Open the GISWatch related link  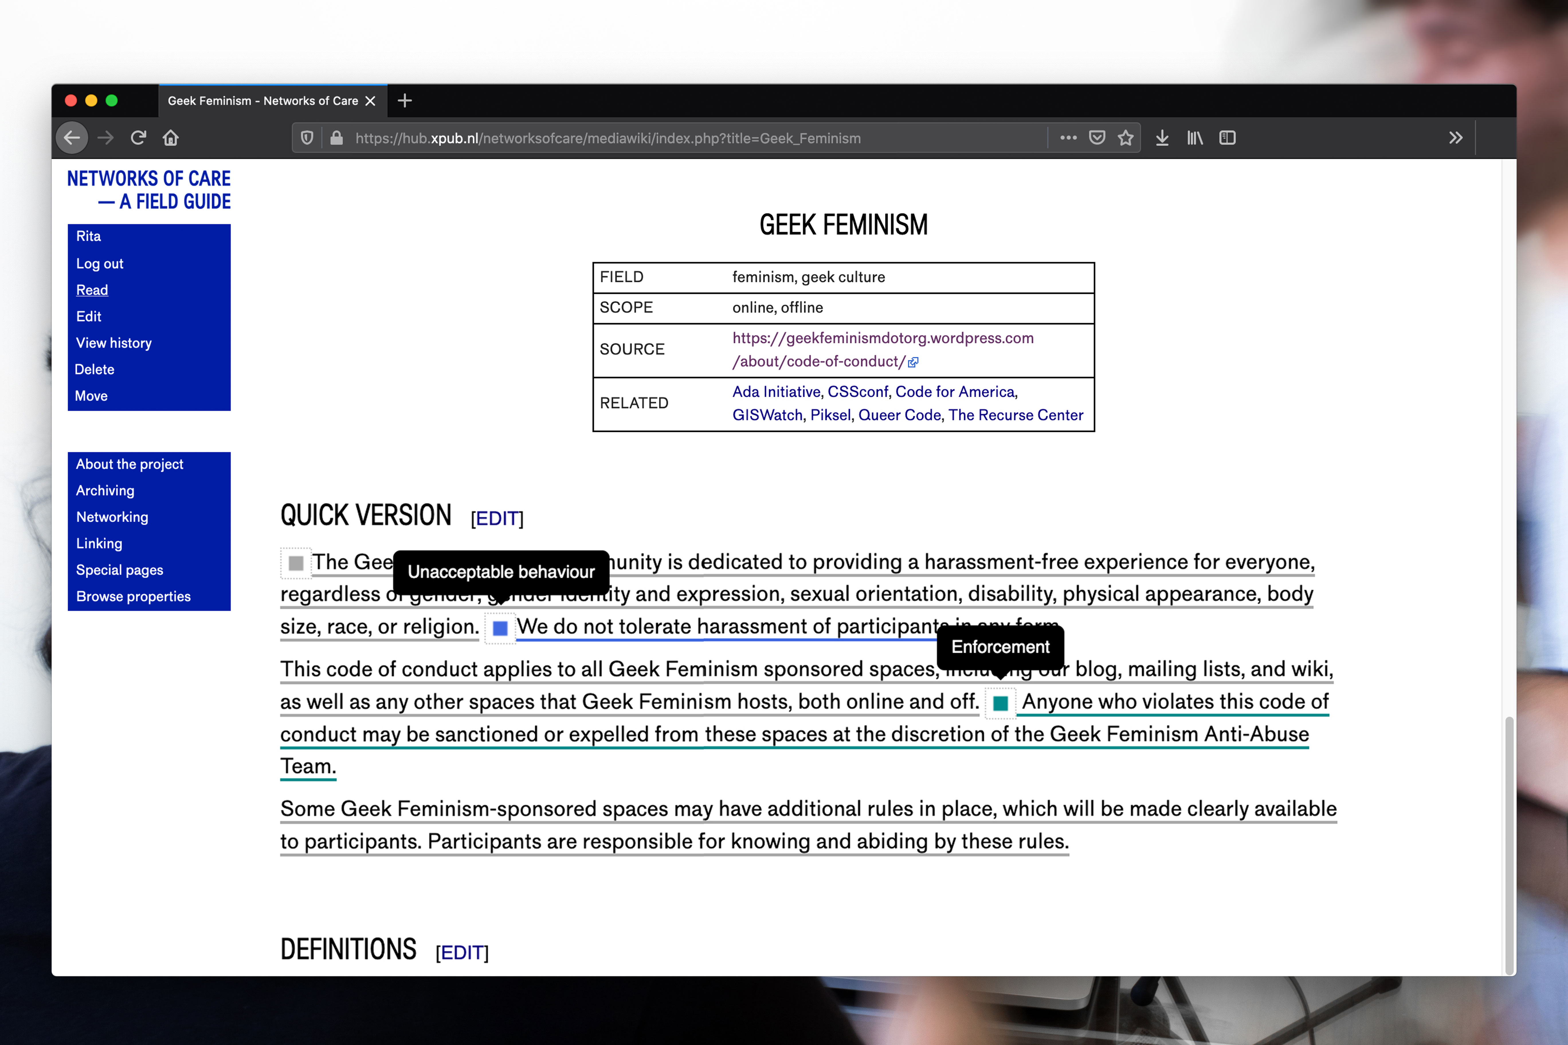[767, 415]
